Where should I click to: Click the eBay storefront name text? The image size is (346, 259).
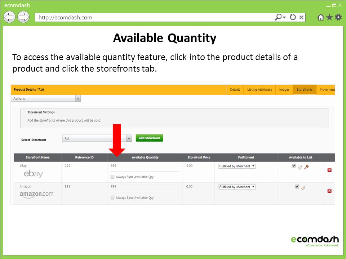click(x=23, y=166)
